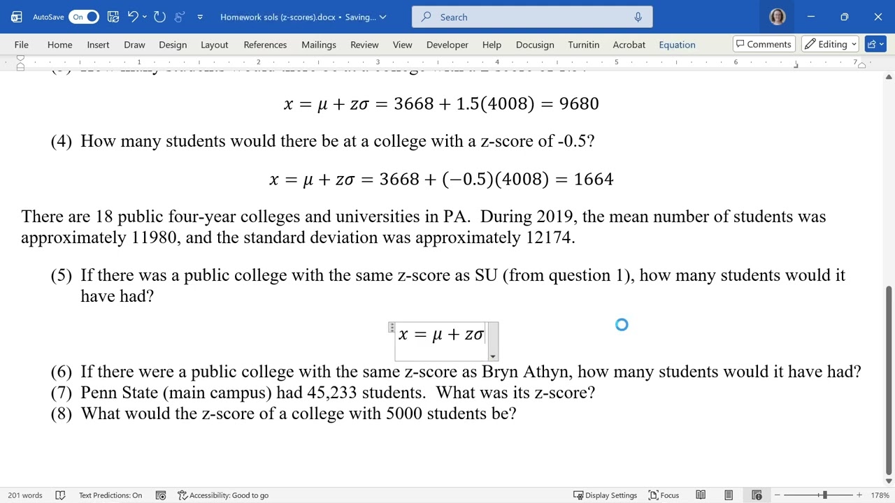Click the Share button dropdown
The height and width of the screenshot is (503, 895).
tap(875, 44)
